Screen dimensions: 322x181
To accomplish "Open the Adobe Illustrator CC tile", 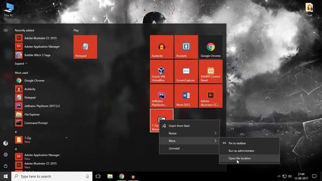I will point(211,96).
